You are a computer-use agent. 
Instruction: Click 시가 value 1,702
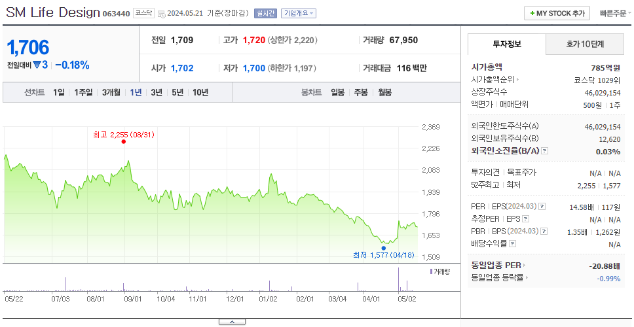click(182, 68)
